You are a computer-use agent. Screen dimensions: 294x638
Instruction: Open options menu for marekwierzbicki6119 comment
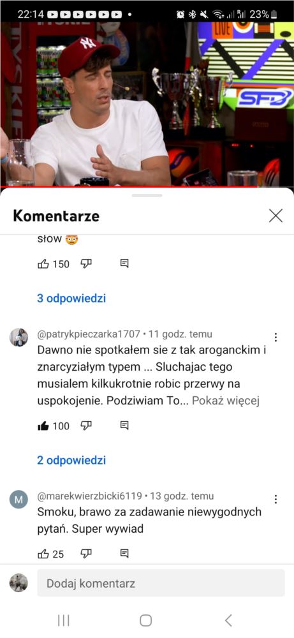[276, 500]
